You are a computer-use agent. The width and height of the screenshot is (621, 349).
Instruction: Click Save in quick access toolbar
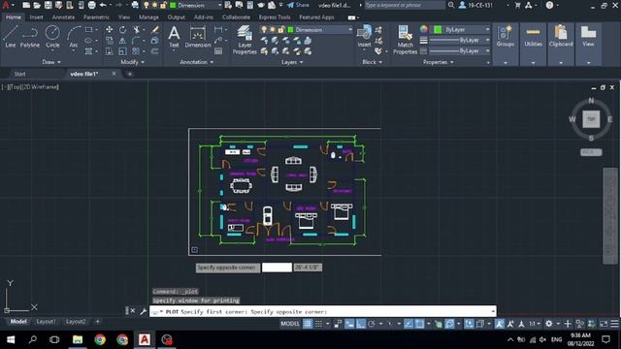coord(48,5)
